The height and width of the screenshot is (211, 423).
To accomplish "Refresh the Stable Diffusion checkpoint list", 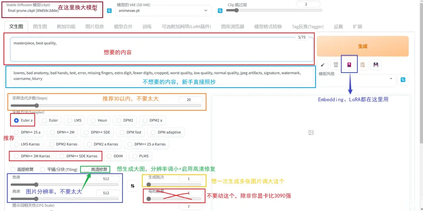I will tap(109, 11).
